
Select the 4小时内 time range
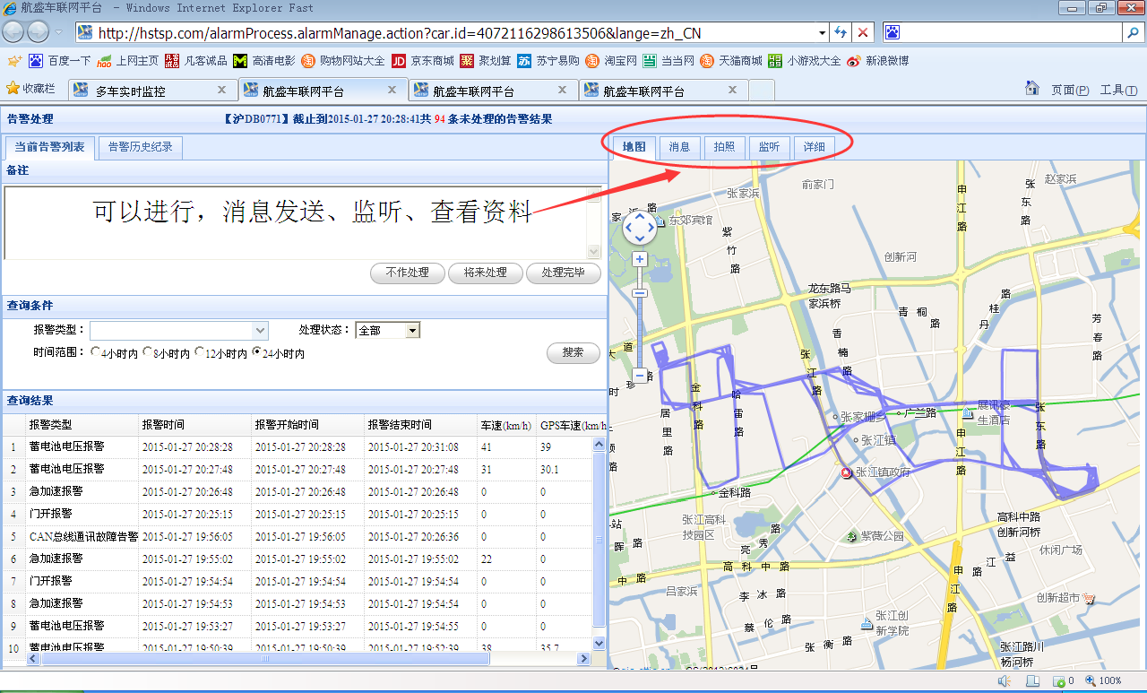95,352
